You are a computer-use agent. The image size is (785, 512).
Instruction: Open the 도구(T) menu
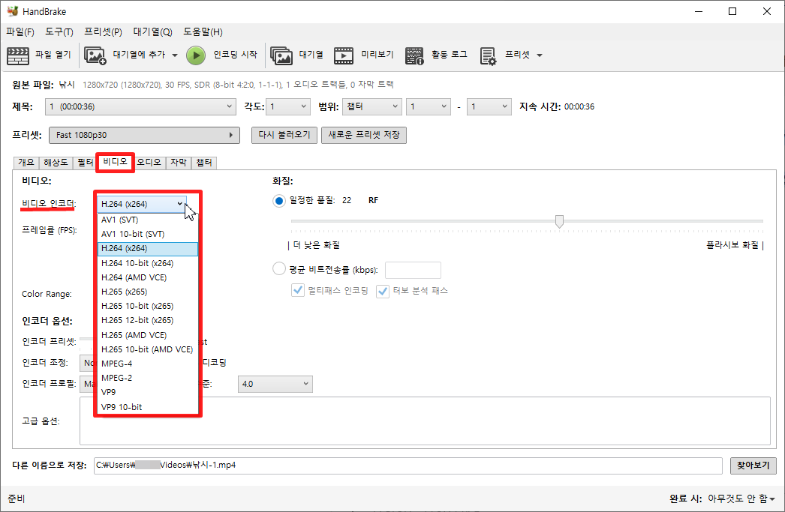pyautogui.click(x=59, y=32)
